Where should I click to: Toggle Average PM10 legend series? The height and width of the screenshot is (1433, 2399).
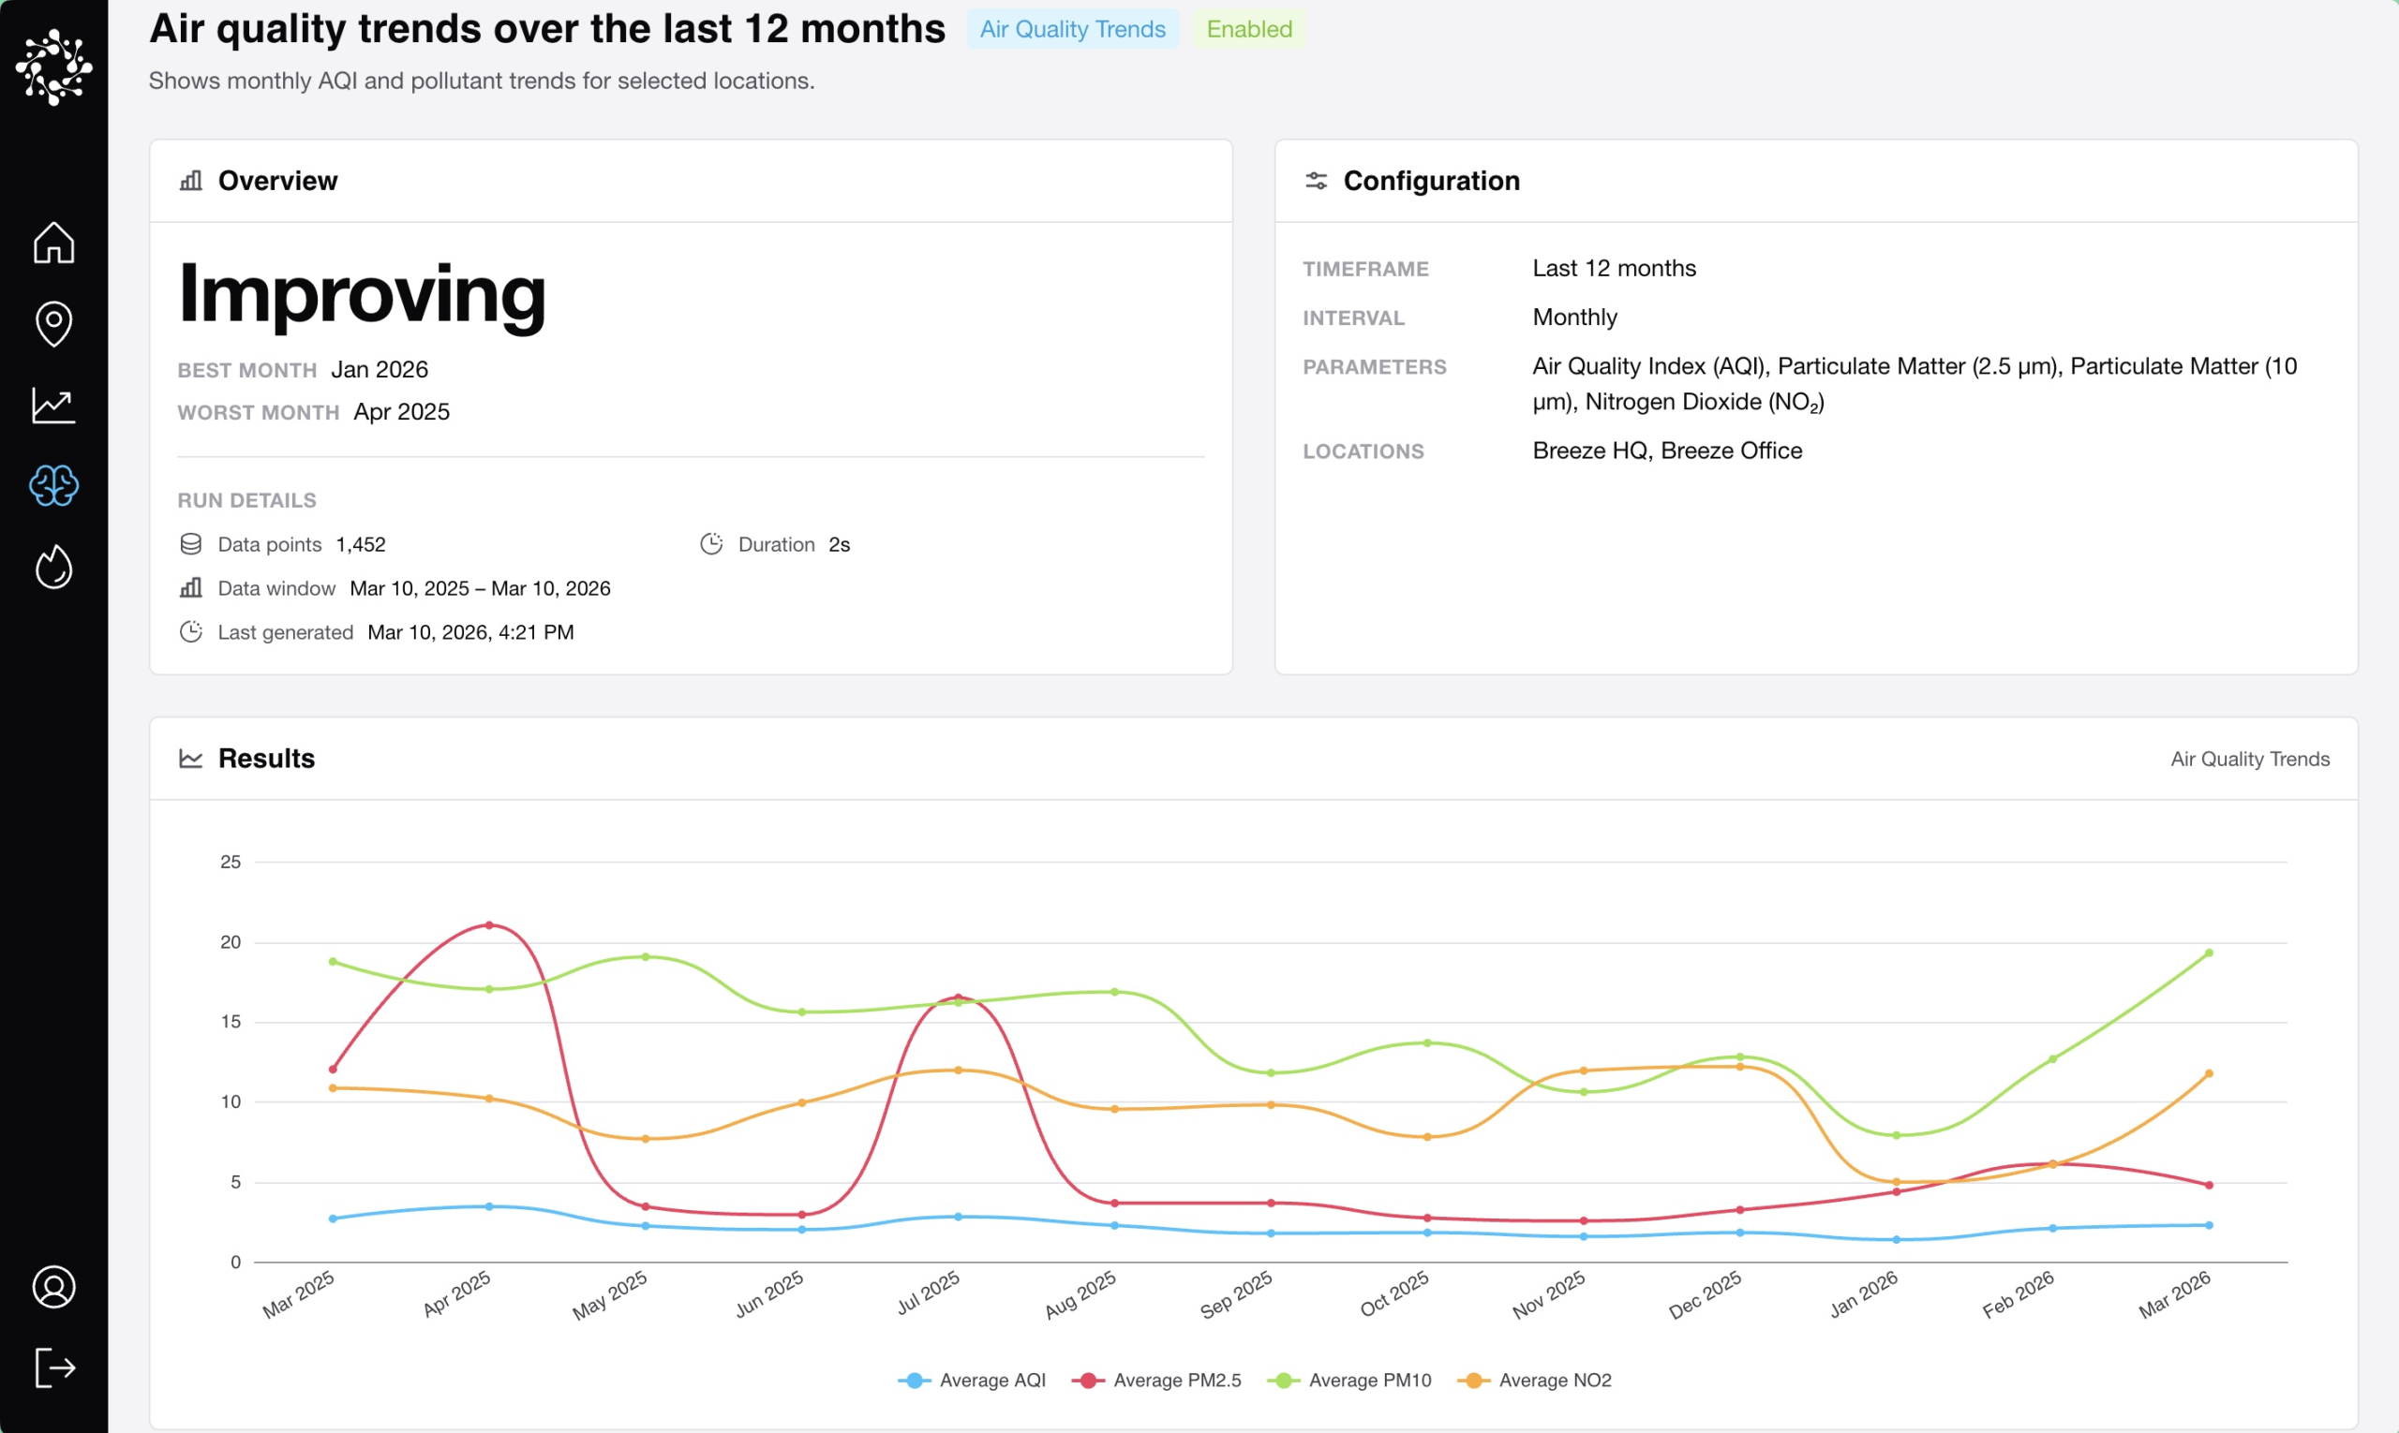[1351, 1380]
